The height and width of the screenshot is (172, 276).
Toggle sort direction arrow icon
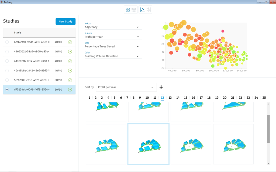coord(161,87)
